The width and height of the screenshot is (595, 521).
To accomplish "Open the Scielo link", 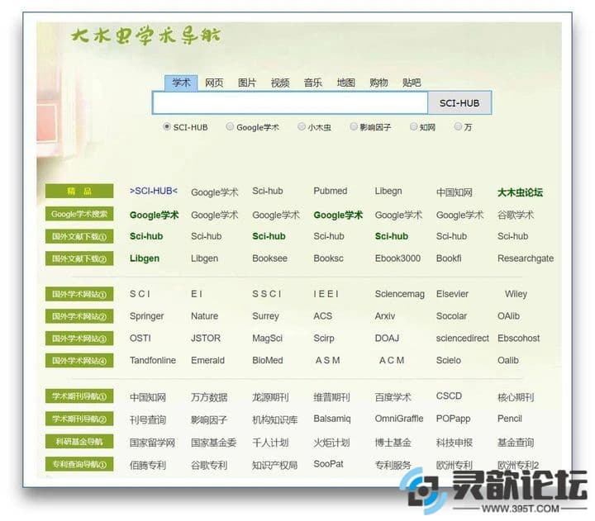I will tap(449, 360).
